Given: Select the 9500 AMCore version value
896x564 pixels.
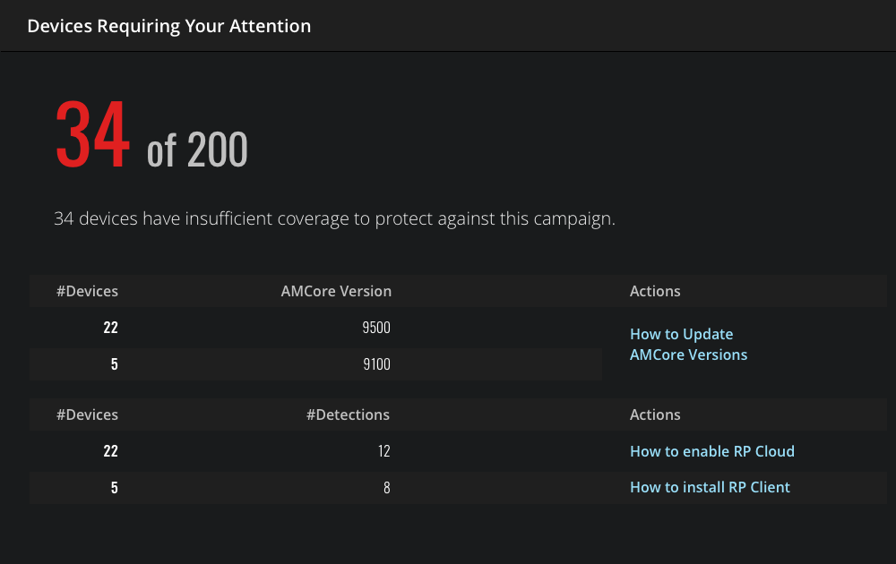Looking at the screenshot, I should [x=376, y=328].
